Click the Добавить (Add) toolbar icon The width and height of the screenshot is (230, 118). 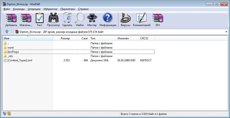(x=11, y=18)
